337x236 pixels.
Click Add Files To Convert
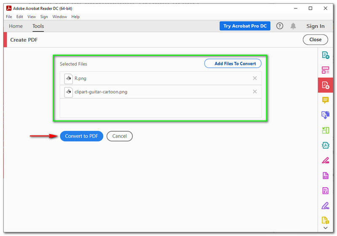pos(233,64)
